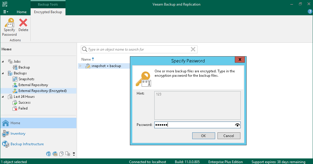Click the Backup Tools tab group header
The width and height of the screenshot is (313, 164).
point(48,4)
